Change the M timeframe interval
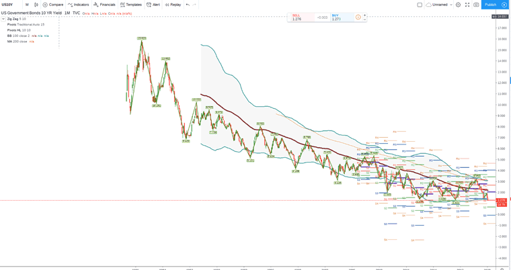The height and width of the screenshot is (270, 511). point(27,5)
